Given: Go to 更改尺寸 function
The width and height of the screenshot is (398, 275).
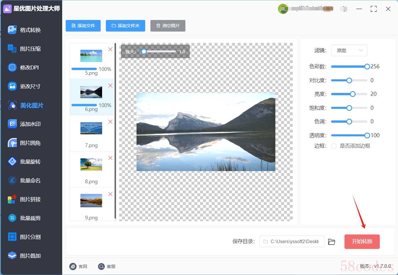Looking at the screenshot, I should [x=30, y=86].
